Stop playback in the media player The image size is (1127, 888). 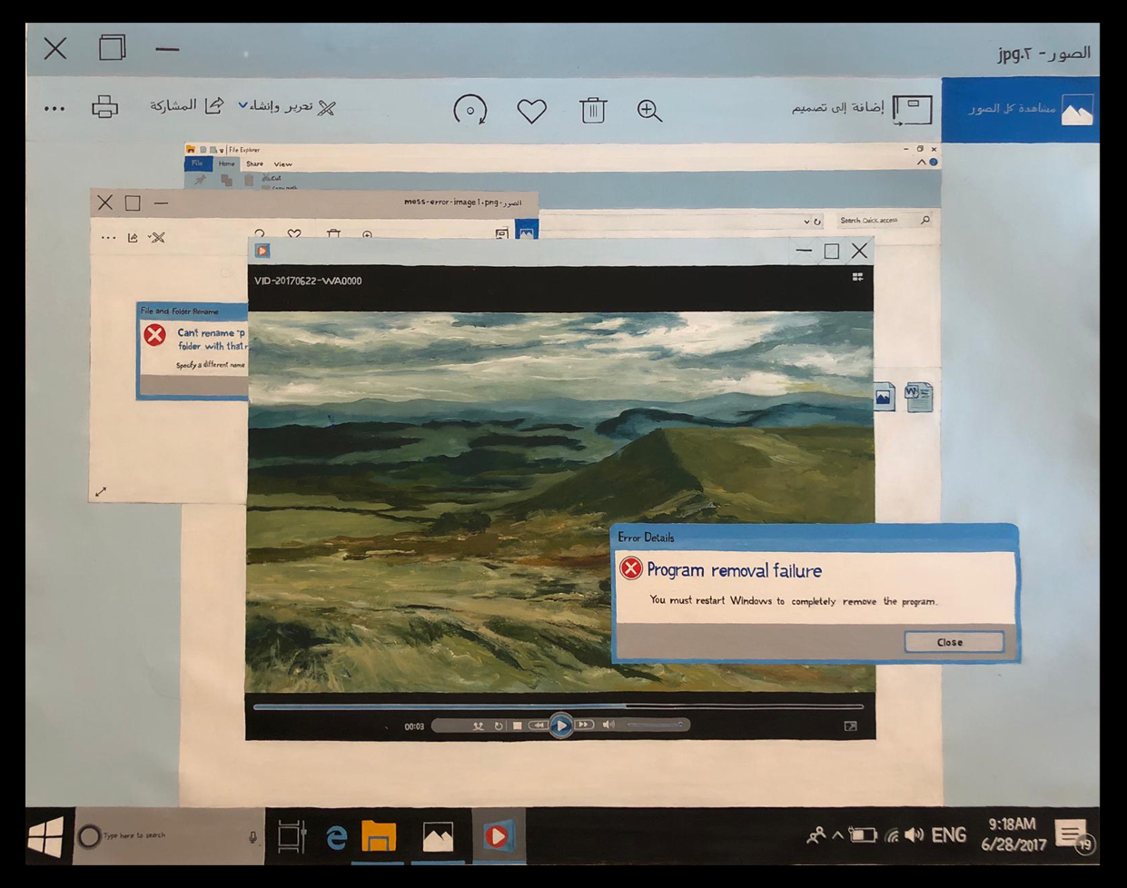pos(517,725)
